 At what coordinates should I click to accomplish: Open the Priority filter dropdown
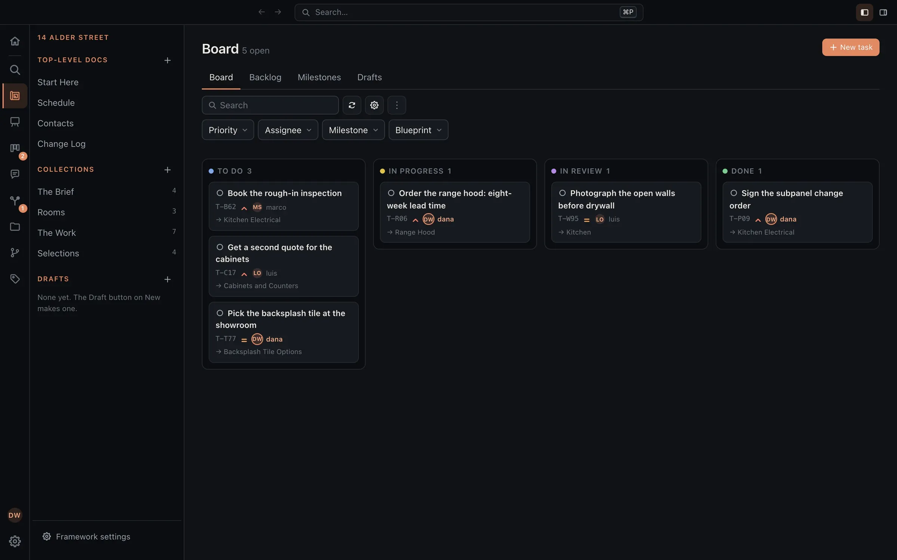pos(228,130)
